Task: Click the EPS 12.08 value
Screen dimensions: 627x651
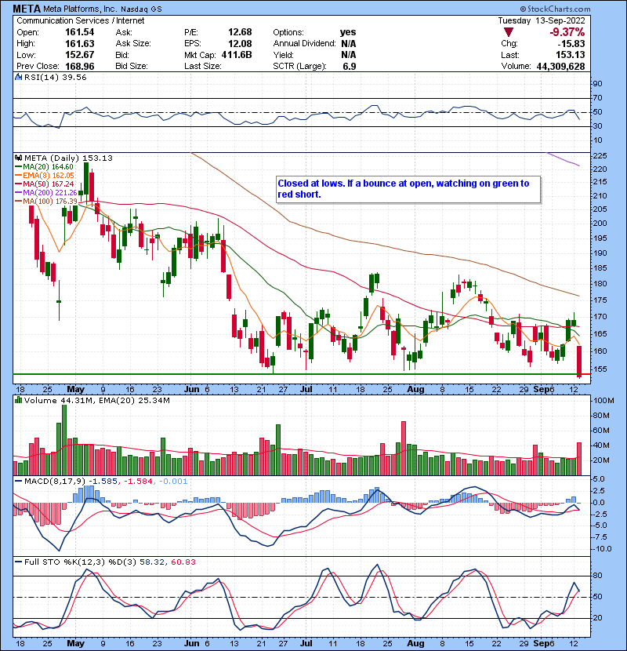Action: tap(240, 44)
